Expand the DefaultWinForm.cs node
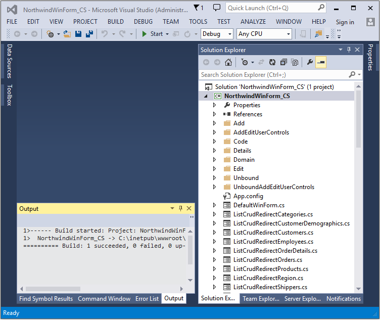Image resolution: width=380 pixels, height=320 pixels. tap(214, 205)
